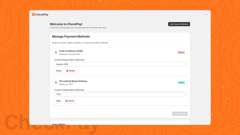Edit the TEST display name field

(120, 94)
